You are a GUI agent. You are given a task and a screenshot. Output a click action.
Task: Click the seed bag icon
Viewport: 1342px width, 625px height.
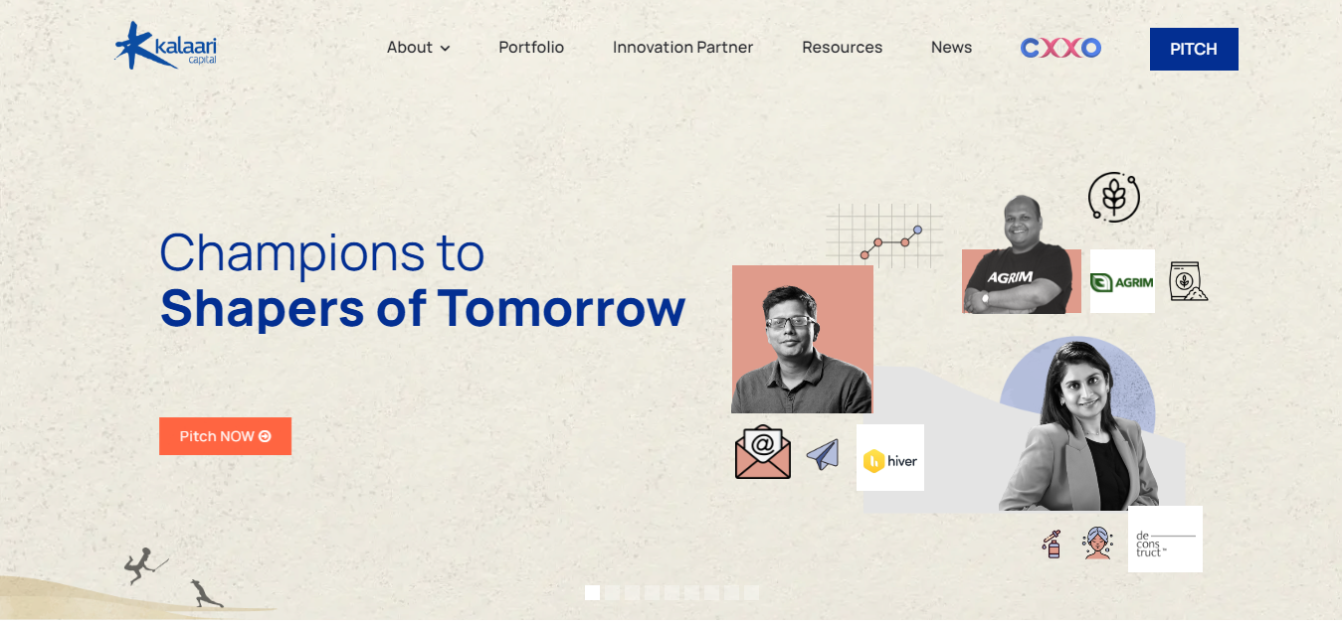click(x=1188, y=281)
